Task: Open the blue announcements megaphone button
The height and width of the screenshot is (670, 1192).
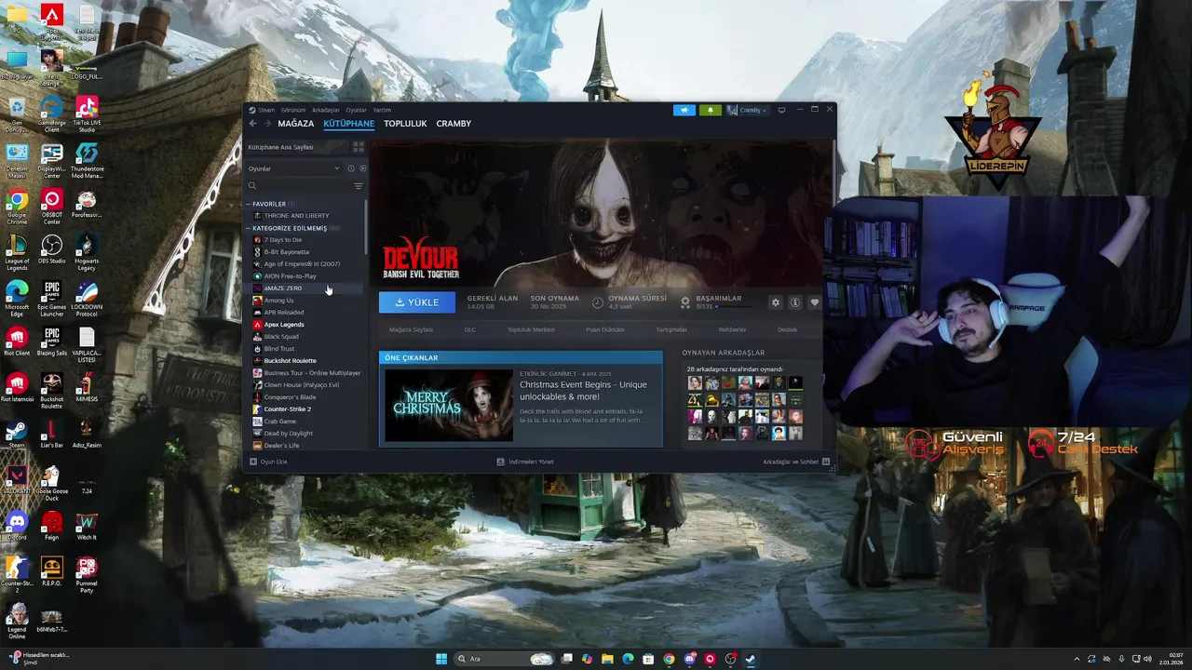Action: pyautogui.click(x=684, y=110)
